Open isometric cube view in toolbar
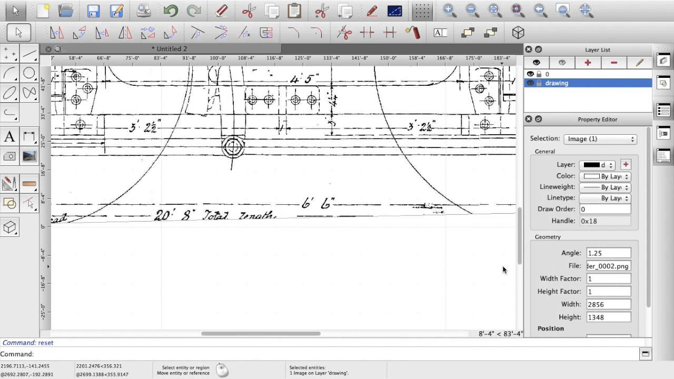Screen dimensions: 674x379 518,33
